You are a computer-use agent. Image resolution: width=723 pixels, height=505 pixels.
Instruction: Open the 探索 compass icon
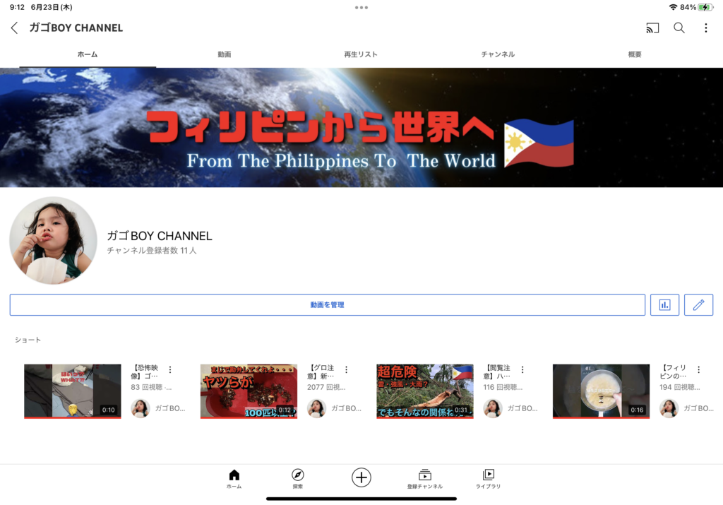coord(297,479)
